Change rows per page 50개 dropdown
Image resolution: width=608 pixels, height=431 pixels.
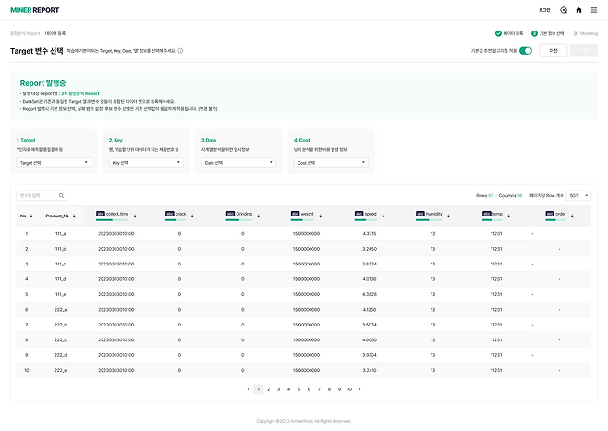[x=579, y=195]
